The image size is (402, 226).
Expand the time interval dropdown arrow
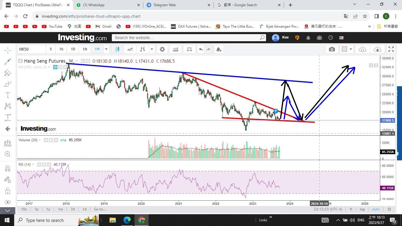tap(106, 49)
